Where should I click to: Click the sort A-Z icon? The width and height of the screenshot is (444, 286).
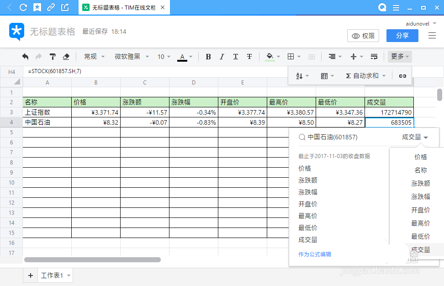[299, 76]
